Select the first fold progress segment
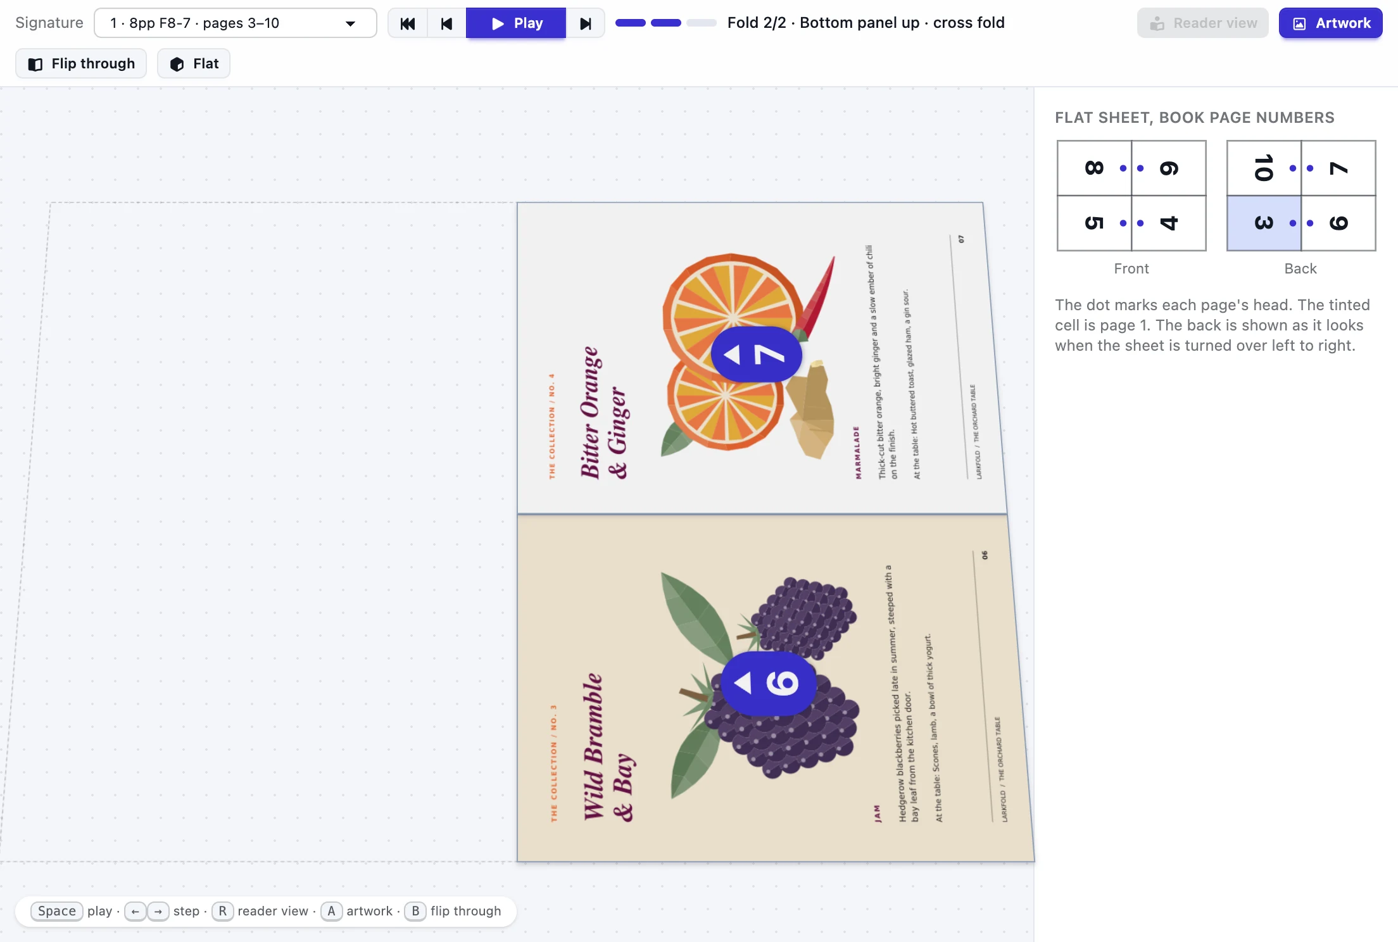The width and height of the screenshot is (1398, 942). click(631, 23)
